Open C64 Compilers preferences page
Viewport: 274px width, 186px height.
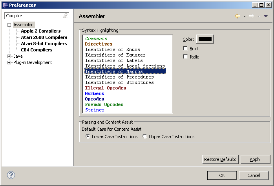37,50
